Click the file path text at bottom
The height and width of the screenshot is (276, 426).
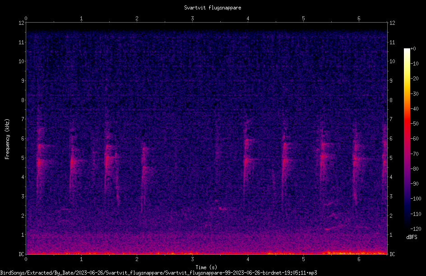(158, 273)
